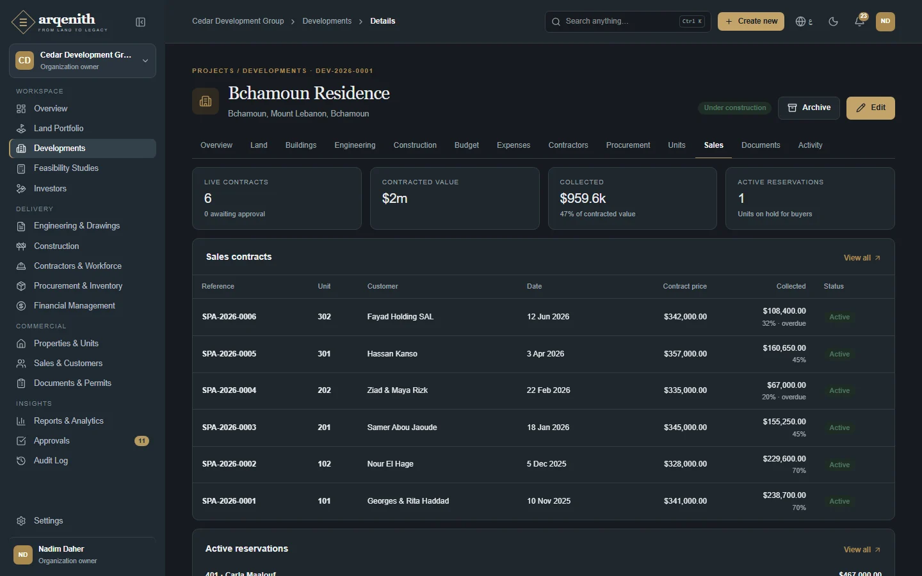Focus the Search anything field
This screenshot has height=576, width=922.
pyautogui.click(x=627, y=21)
